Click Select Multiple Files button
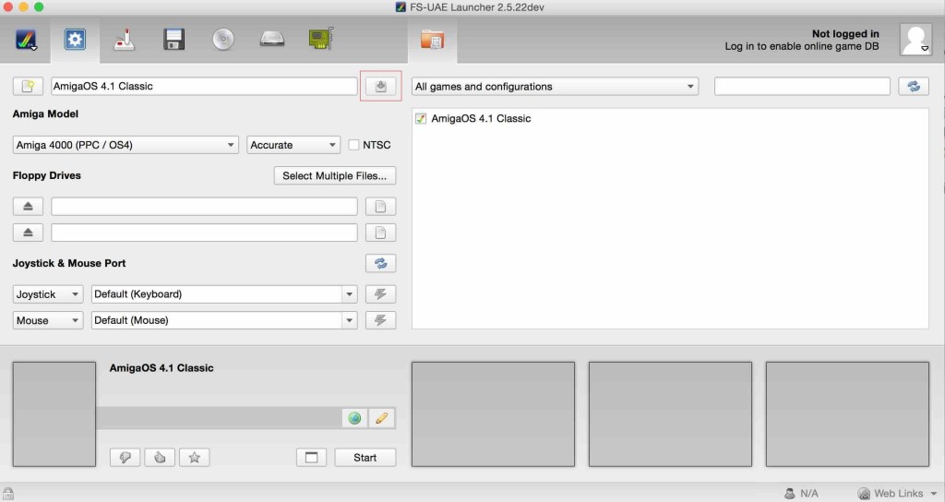This screenshot has width=945, height=502. (334, 175)
